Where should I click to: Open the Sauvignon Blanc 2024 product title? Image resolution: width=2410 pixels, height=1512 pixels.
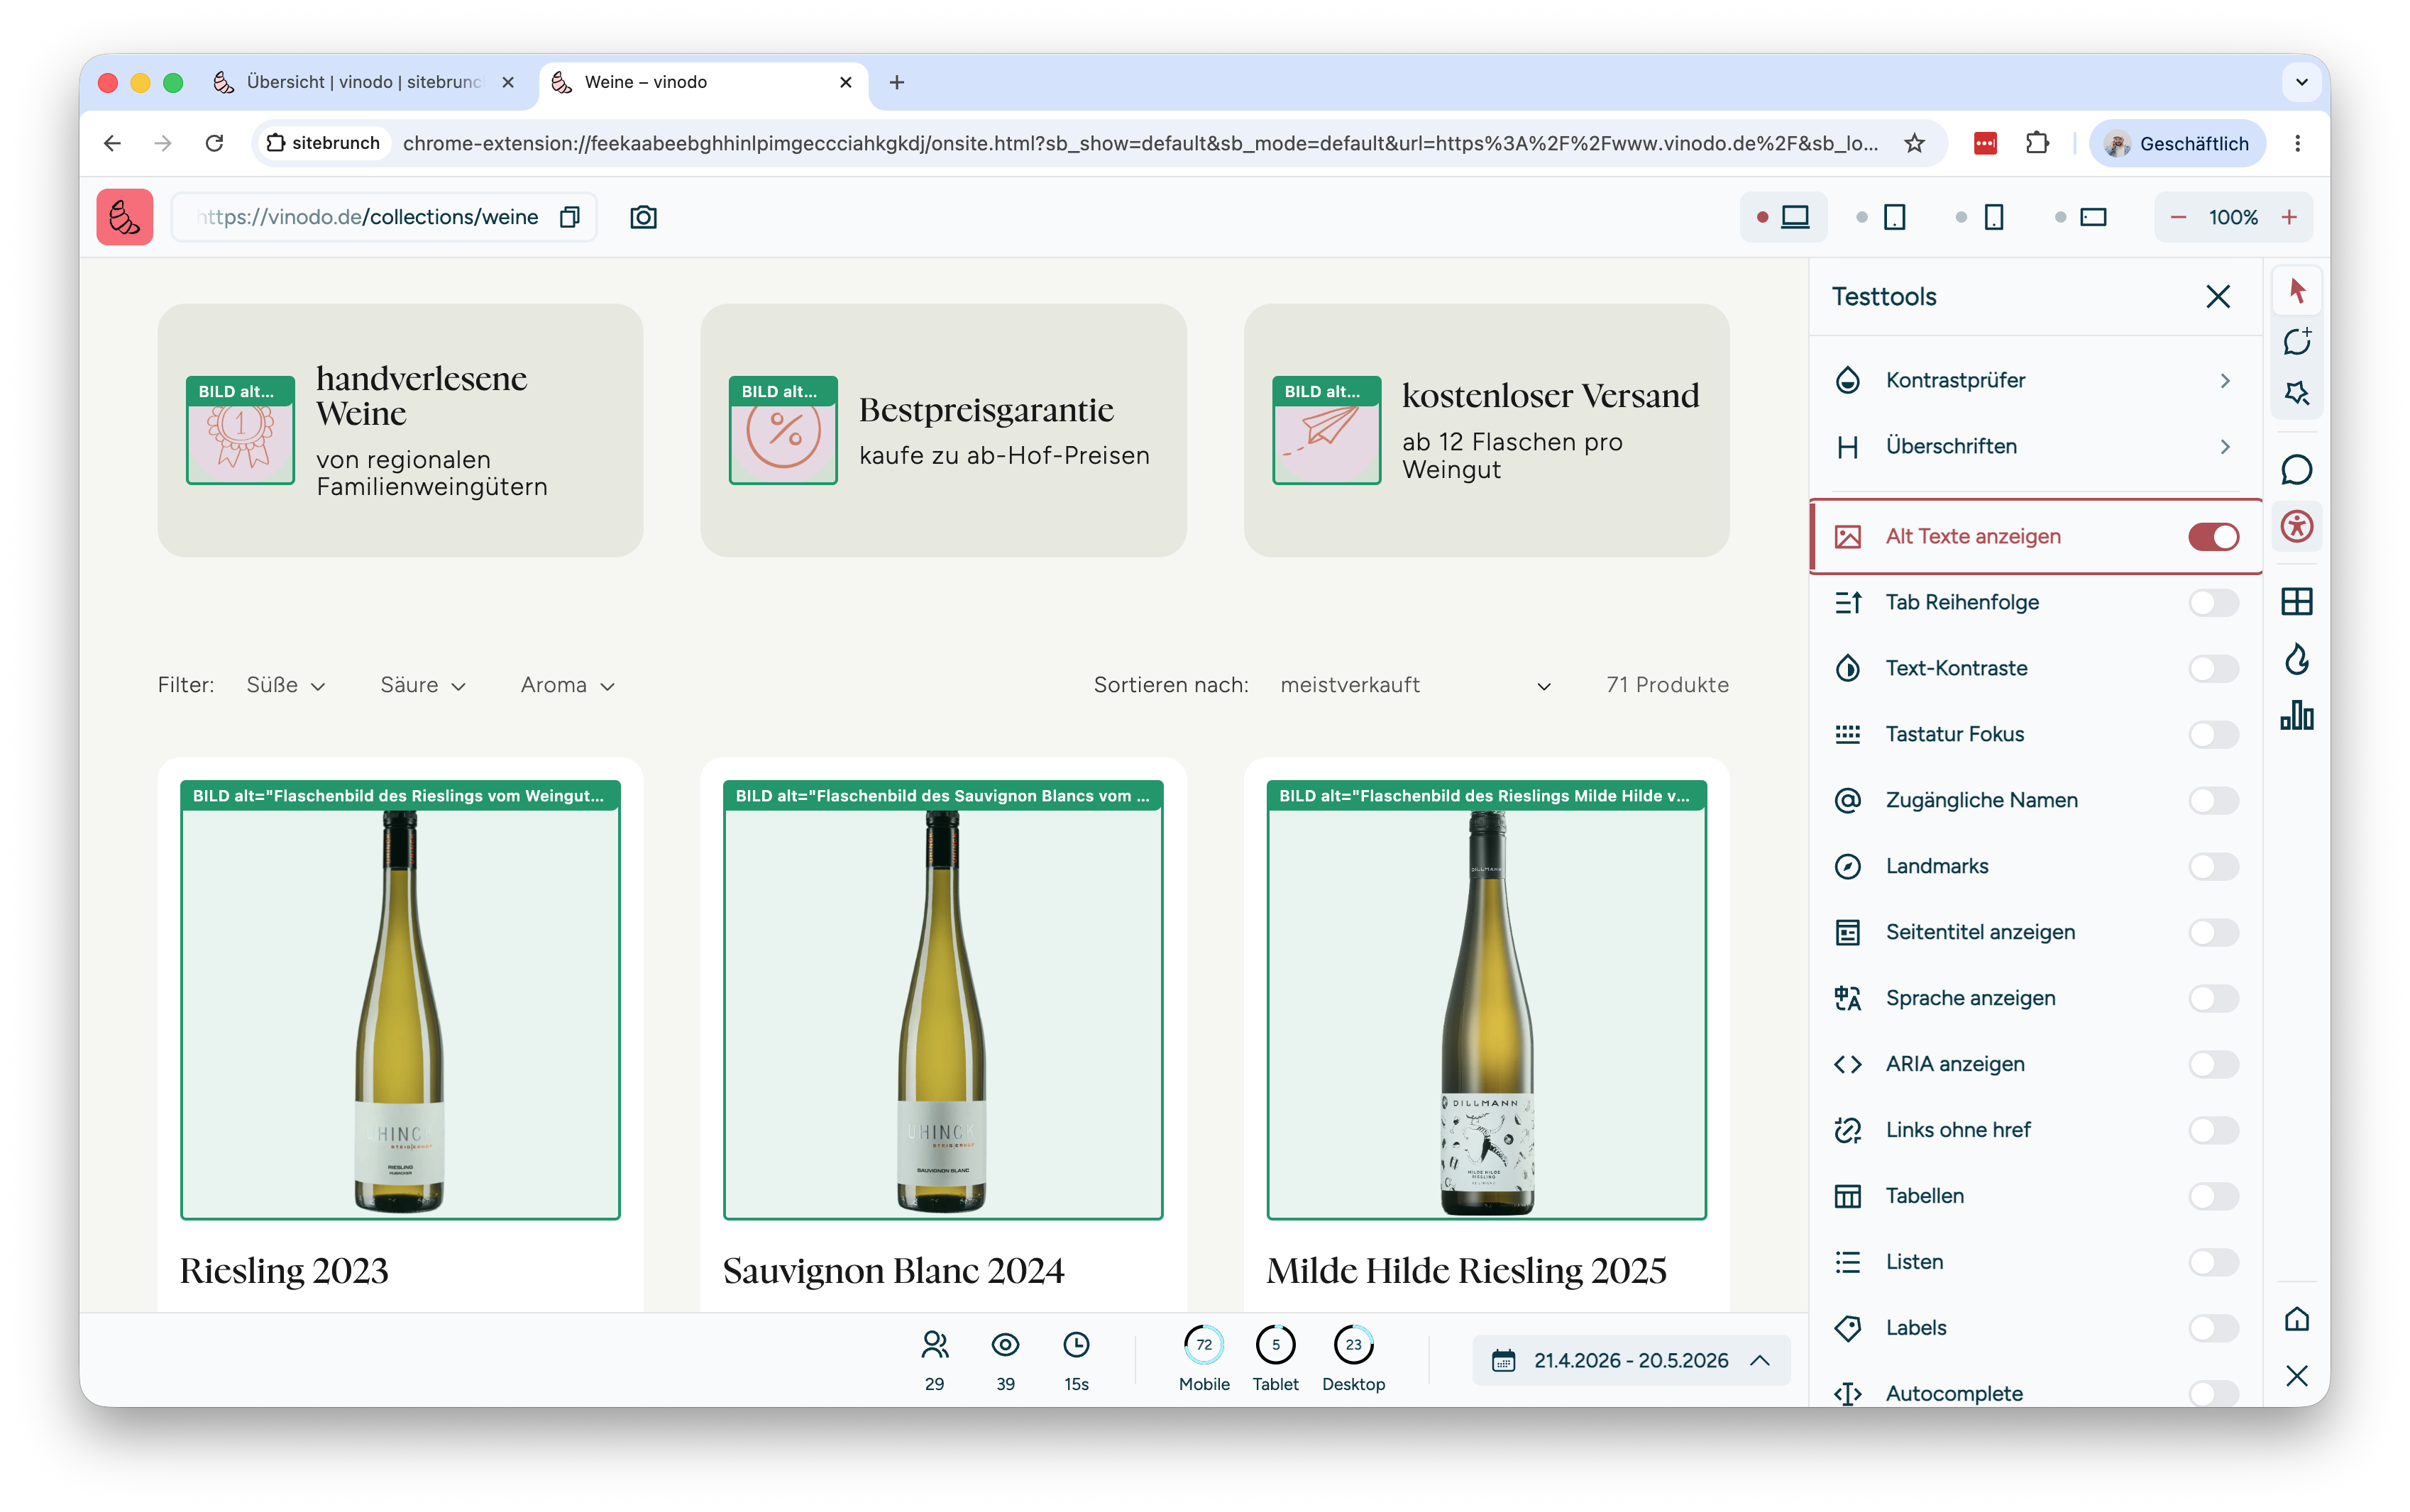pos(893,1271)
